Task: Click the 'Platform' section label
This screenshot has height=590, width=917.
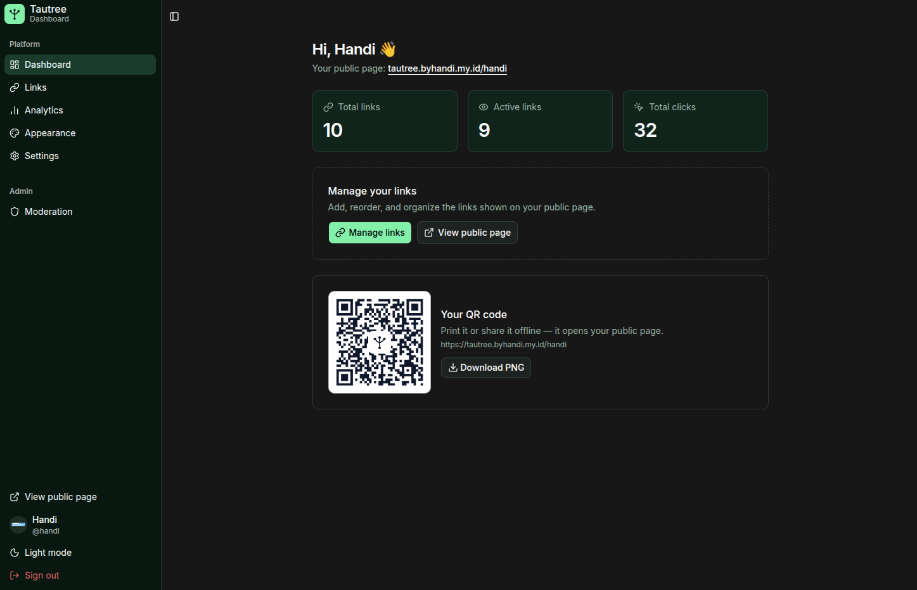Action: tap(25, 44)
